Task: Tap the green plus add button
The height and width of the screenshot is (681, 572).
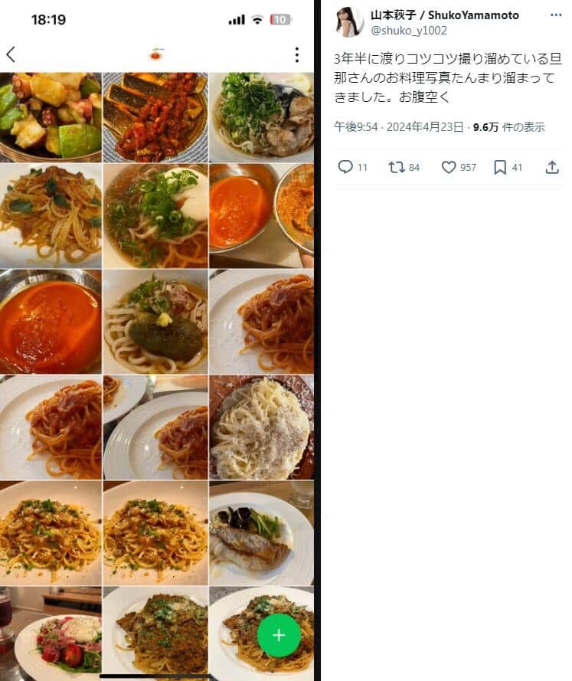Action: click(x=279, y=635)
